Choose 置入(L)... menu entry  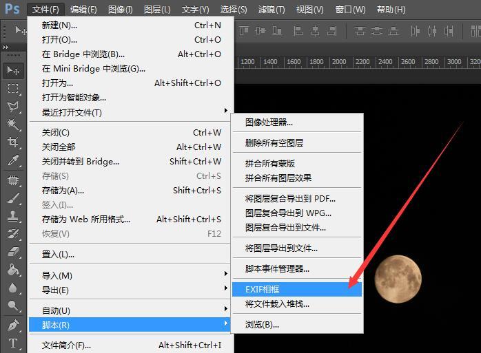coord(130,254)
